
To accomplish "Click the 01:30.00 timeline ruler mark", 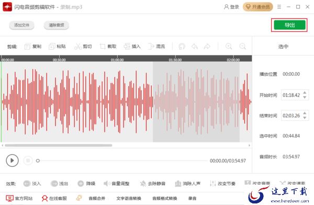I will 175,60.
